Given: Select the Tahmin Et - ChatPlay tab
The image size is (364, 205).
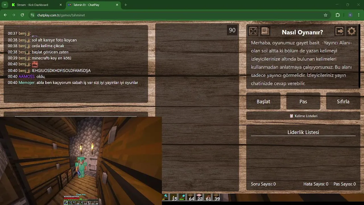Looking at the screenshot, I should pyautogui.click(x=93, y=5).
